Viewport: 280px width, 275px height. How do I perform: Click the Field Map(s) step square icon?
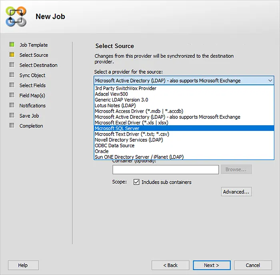click(12, 95)
